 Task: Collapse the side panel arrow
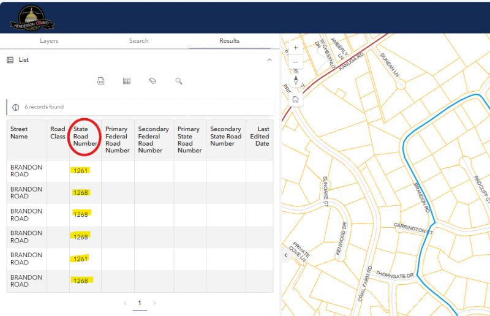pyautogui.click(x=286, y=255)
